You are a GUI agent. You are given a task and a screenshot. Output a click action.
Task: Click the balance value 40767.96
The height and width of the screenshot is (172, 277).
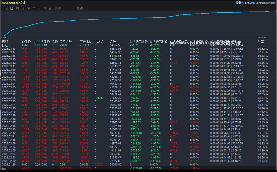[x=115, y=91]
